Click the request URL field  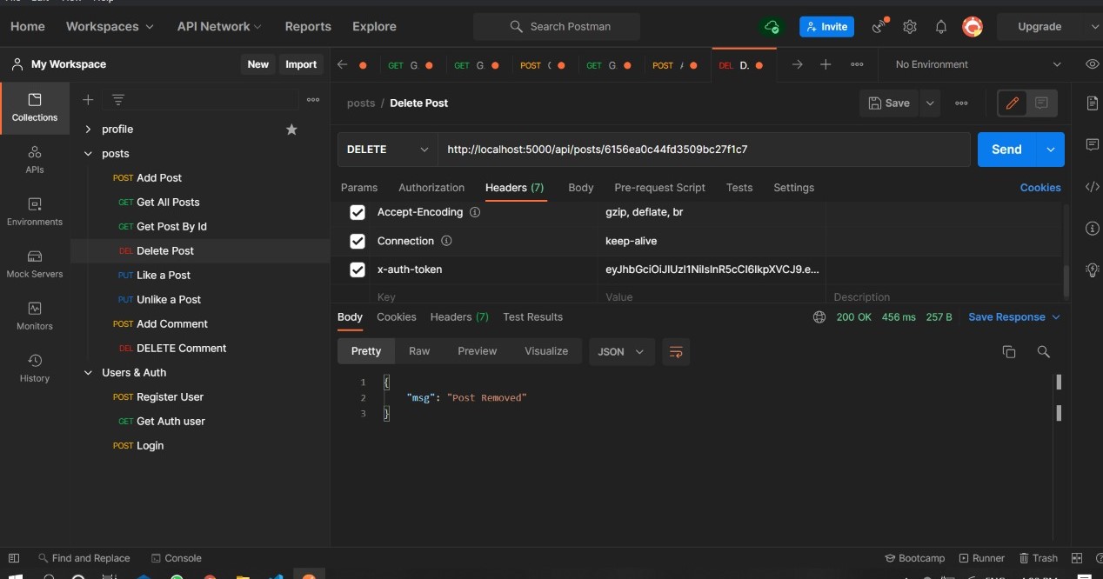point(704,150)
